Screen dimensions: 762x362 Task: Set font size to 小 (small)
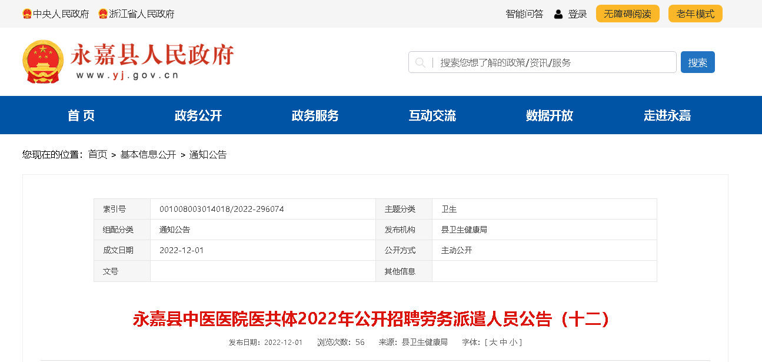(x=514, y=342)
